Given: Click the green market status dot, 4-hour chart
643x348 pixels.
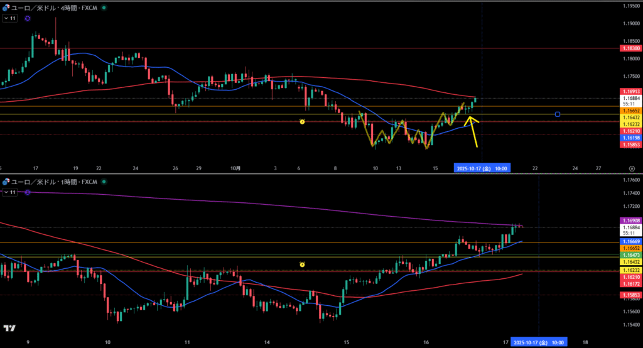Looking at the screenshot, I should (104, 8).
